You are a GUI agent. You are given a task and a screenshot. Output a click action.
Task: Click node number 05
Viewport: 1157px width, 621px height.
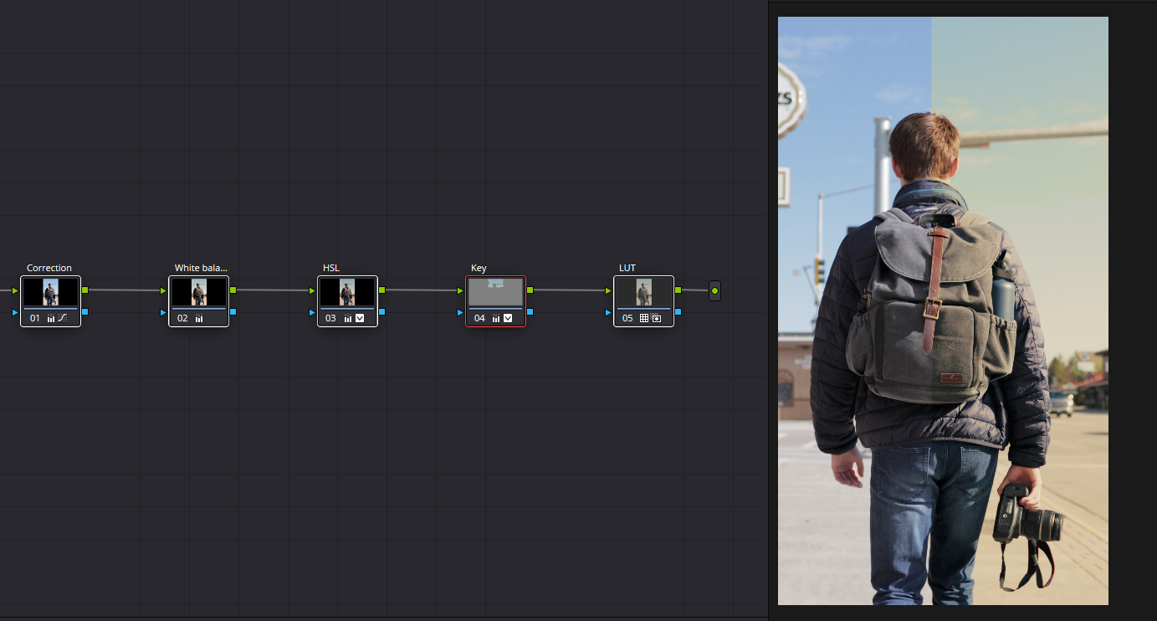[627, 318]
